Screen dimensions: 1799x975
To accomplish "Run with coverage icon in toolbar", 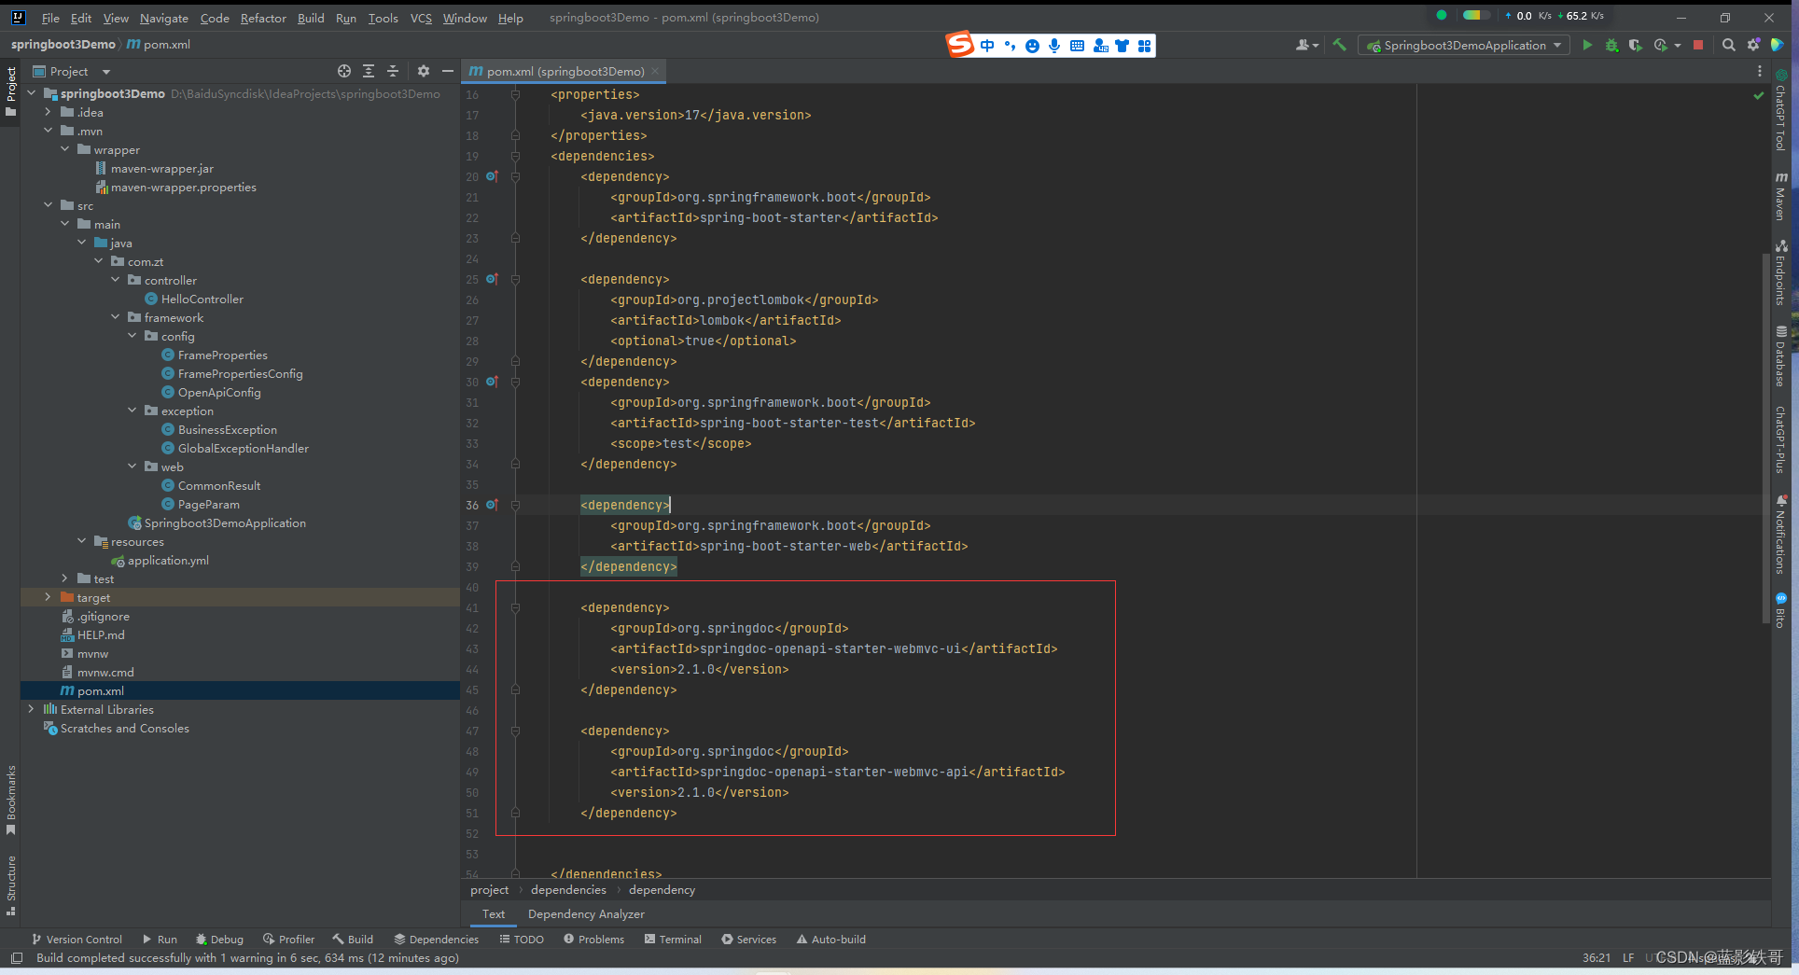I will click(x=1635, y=45).
